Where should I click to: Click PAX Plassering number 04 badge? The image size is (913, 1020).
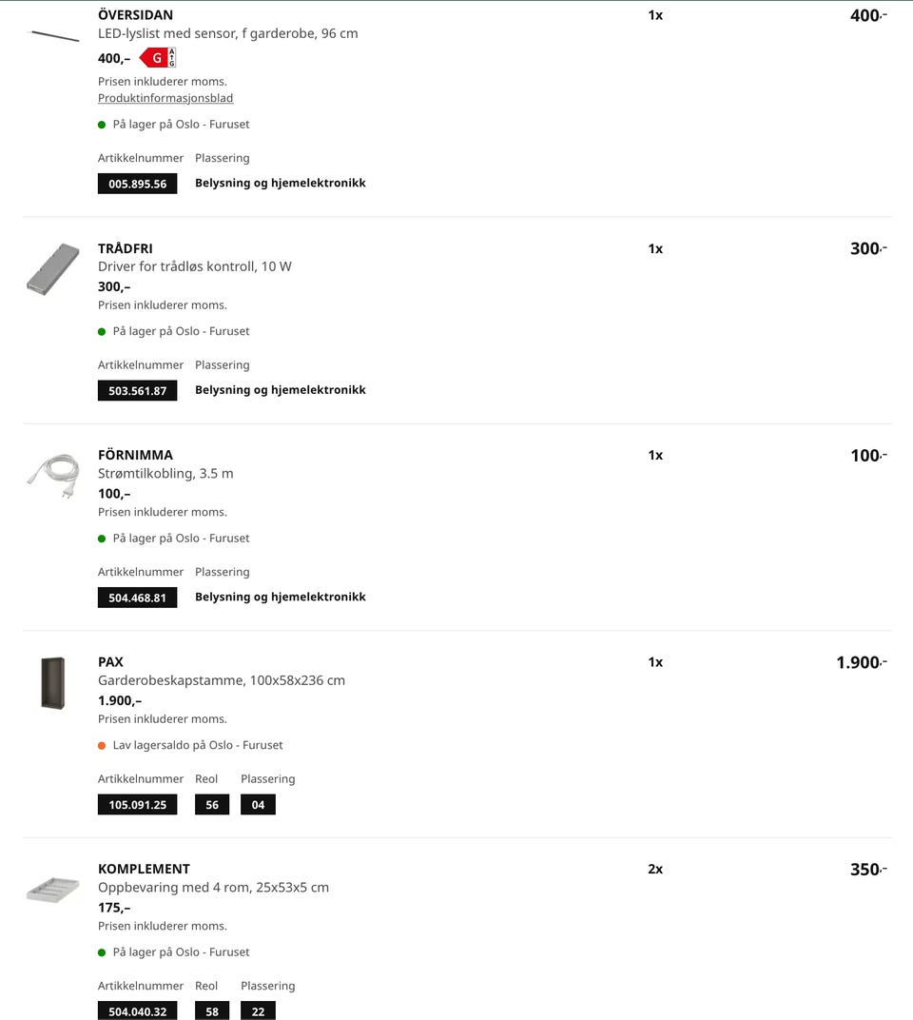click(258, 805)
